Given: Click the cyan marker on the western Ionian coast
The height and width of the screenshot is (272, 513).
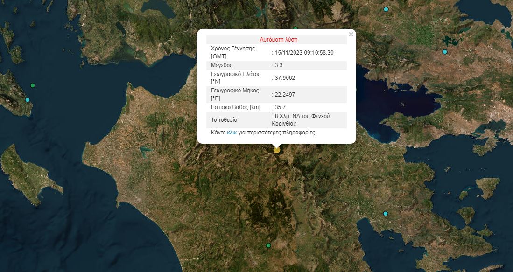Looking at the screenshot, I should click(28, 99).
